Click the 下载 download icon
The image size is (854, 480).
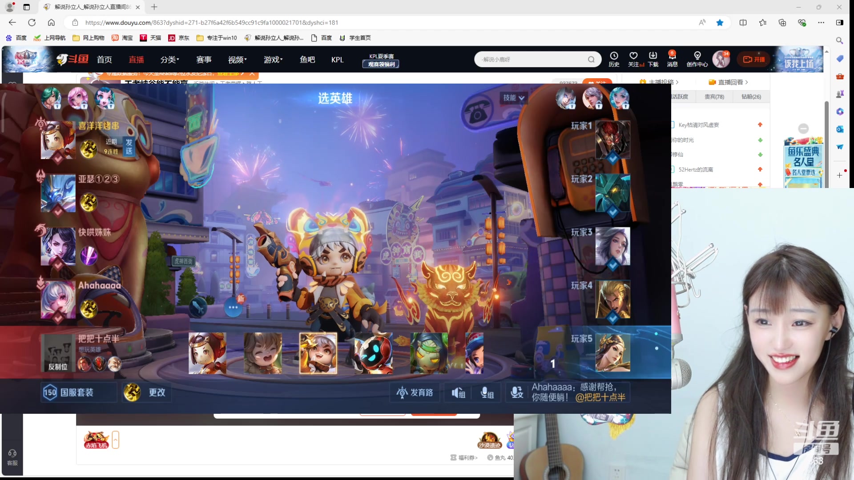tap(653, 59)
